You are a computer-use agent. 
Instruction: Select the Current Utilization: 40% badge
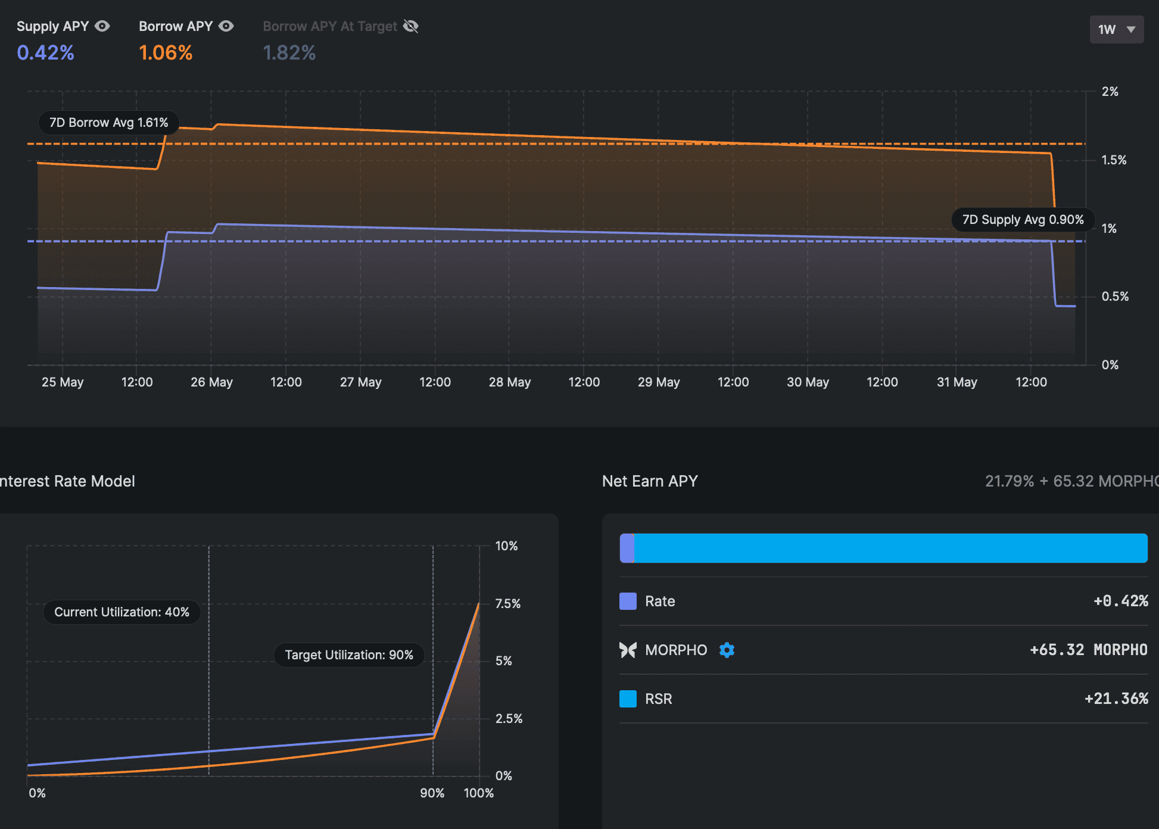(x=121, y=612)
